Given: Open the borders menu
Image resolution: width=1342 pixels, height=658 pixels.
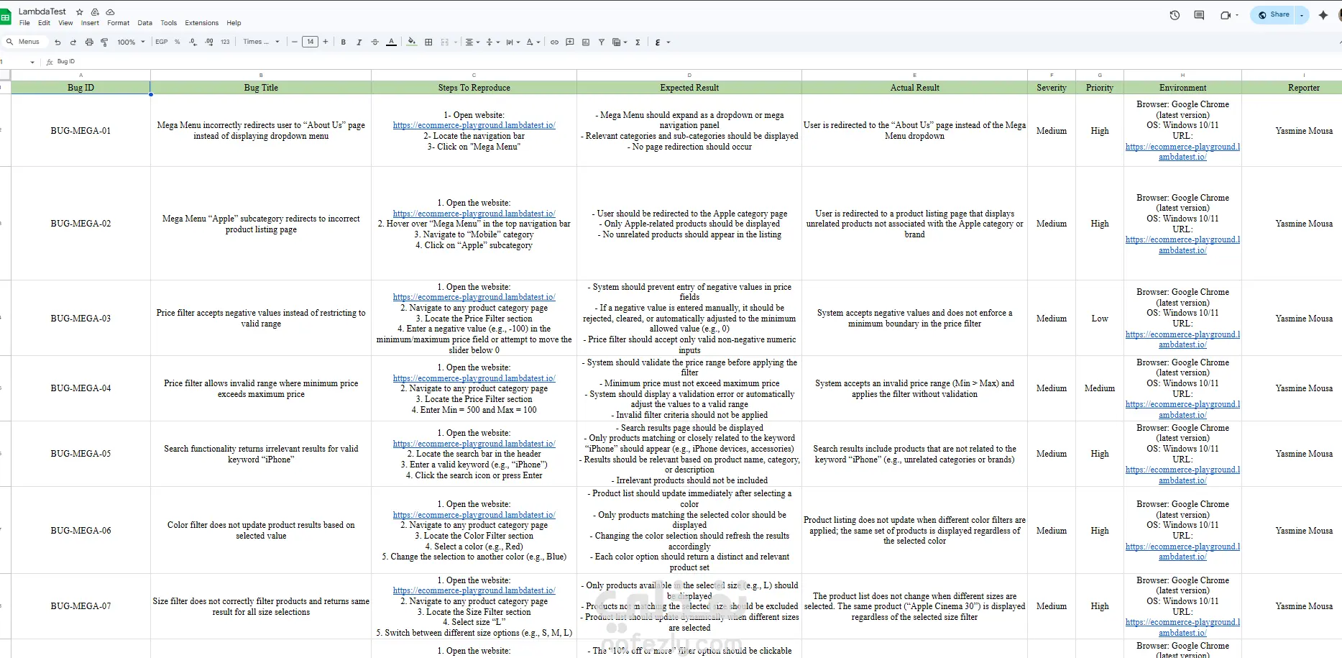Looking at the screenshot, I should 428,42.
